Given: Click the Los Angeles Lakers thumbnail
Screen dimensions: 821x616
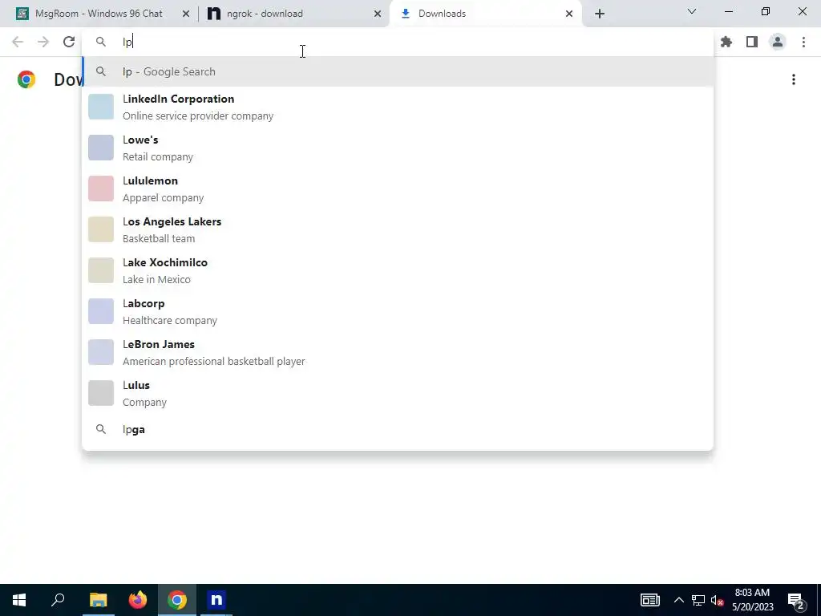Looking at the screenshot, I should click(101, 229).
